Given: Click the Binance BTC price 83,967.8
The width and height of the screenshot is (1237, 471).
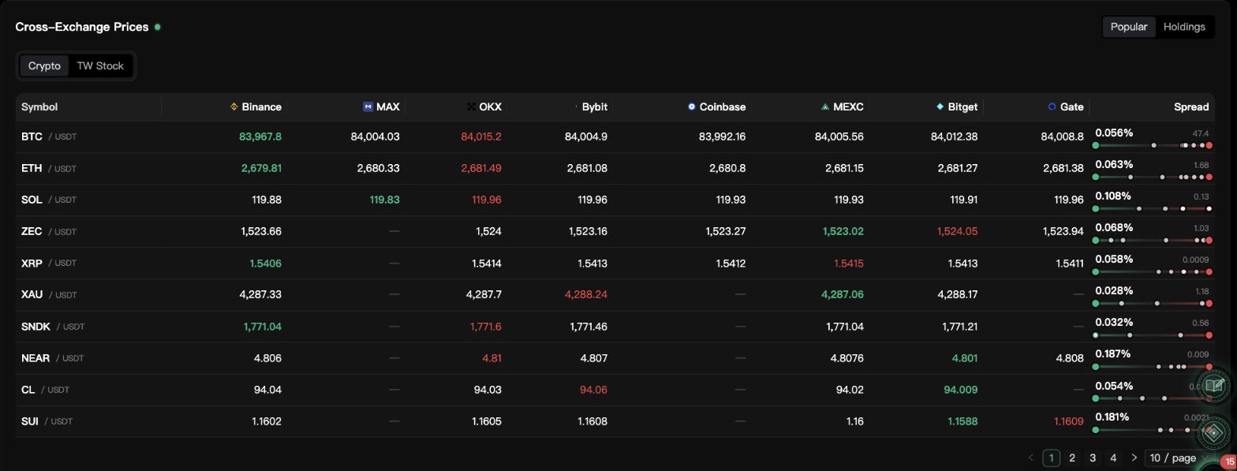Looking at the screenshot, I should (x=260, y=136).
